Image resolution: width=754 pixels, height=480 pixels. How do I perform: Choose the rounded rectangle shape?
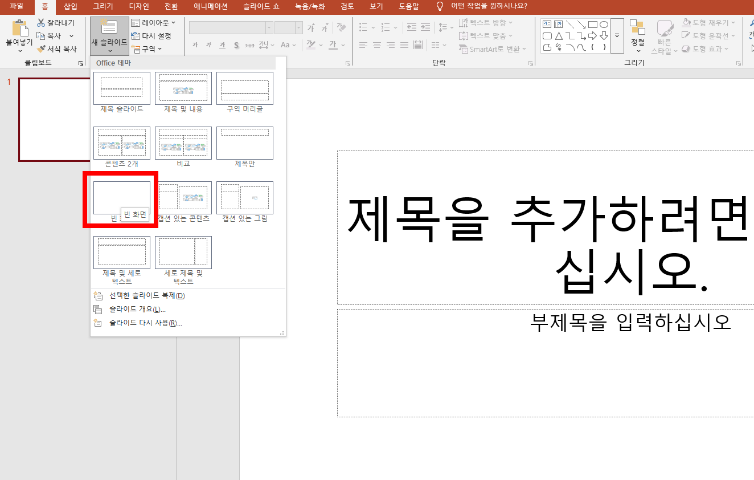[547, 36]
